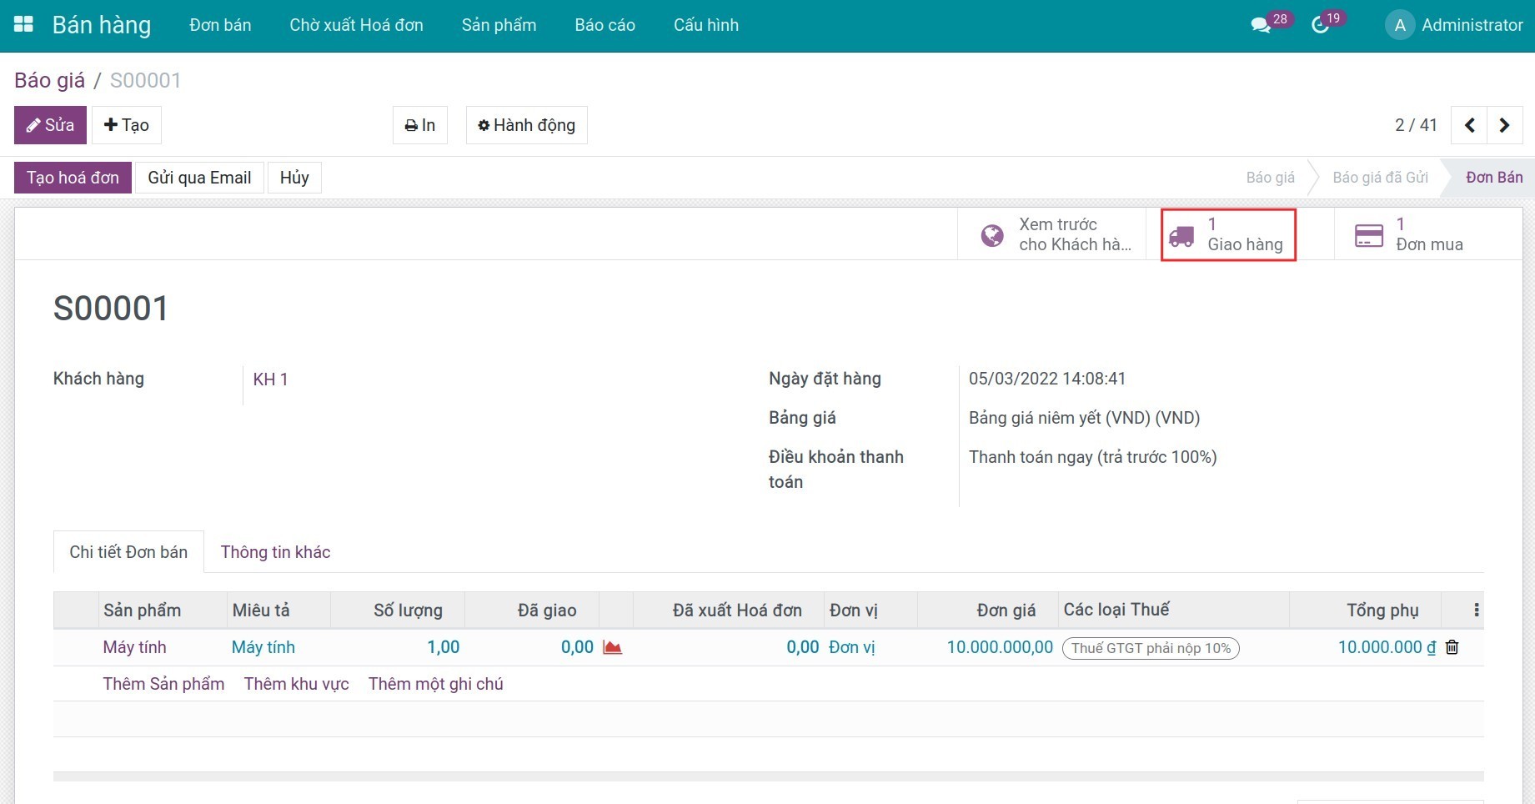Delete the Máy tính order line
The image size is (1535, 804).
click(1452, 647)
